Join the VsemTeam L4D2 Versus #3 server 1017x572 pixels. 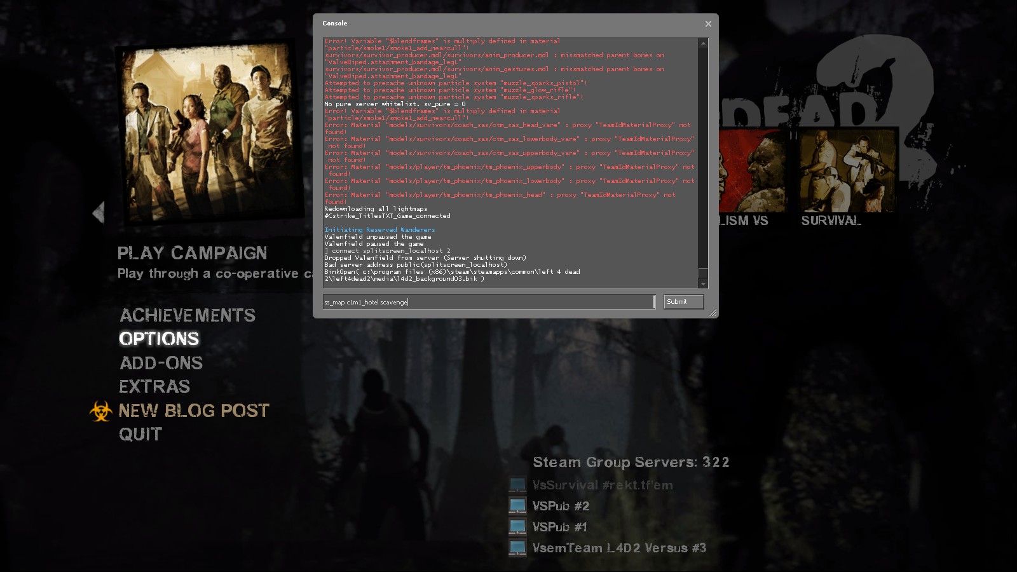pos(619,548)
